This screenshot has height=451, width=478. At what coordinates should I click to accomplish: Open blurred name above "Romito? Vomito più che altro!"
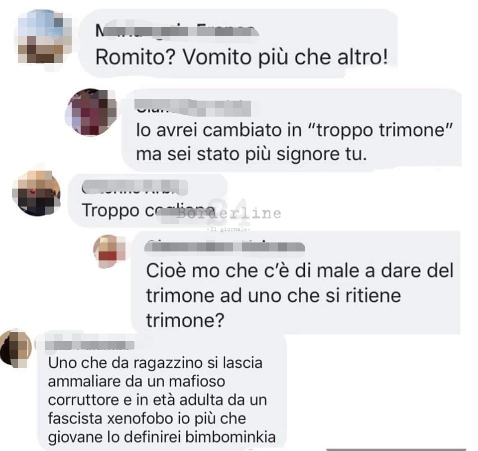[177, 29]
